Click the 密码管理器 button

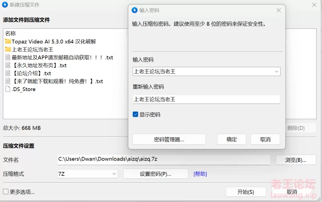[x=169, y=139]
